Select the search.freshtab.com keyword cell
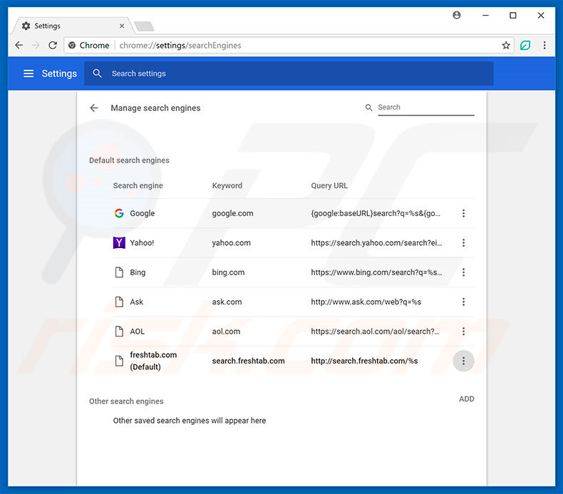Image resolution: width=563 pixels, height=494 pixels. pos(248,361)
